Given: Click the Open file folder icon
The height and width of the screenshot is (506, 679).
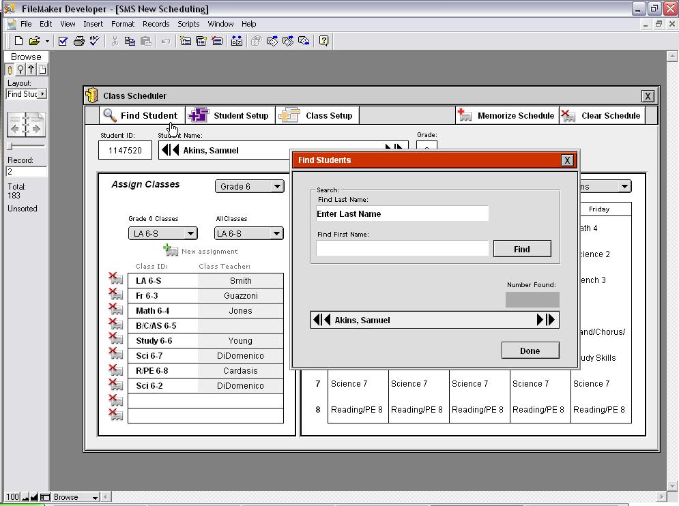Looking at the screenshot, I should coord(34,41).
